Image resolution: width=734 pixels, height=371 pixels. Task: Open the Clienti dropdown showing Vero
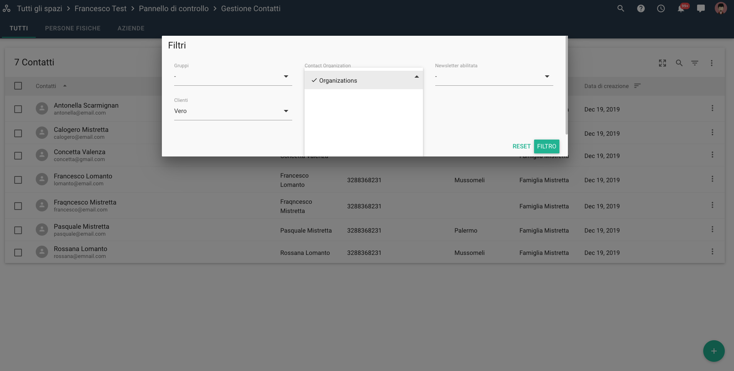[233, 111]
